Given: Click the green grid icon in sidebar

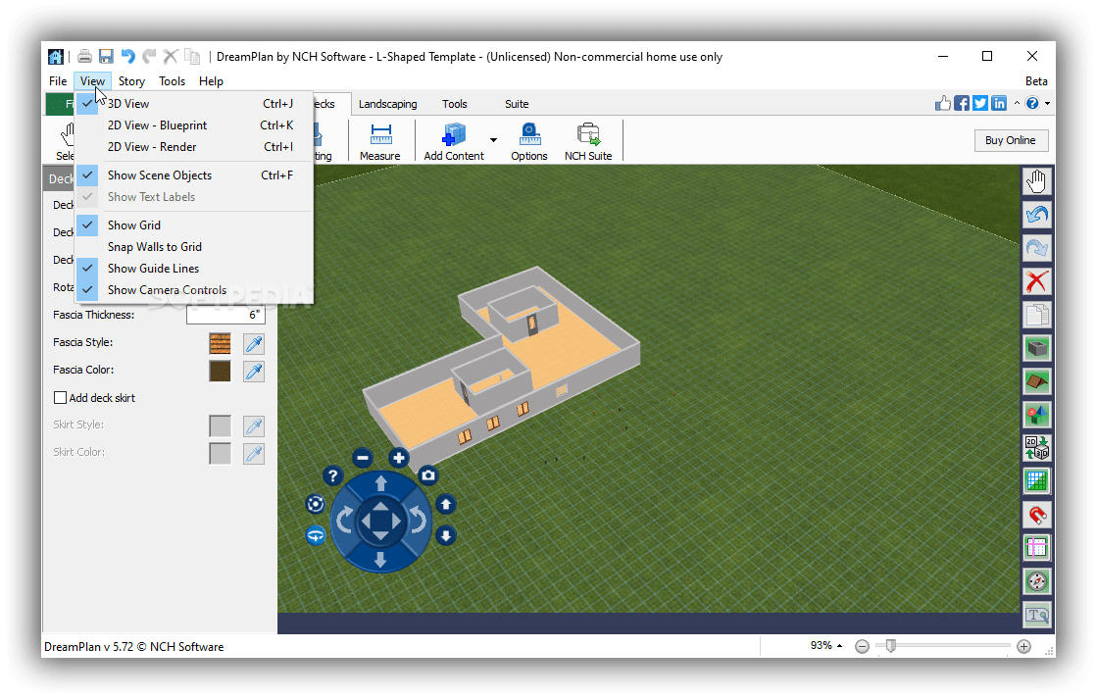Looking at the screenshot, I should (x=1036, y=480).
